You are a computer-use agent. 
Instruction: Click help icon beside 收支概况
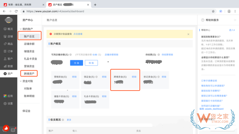tap(63, 120)
